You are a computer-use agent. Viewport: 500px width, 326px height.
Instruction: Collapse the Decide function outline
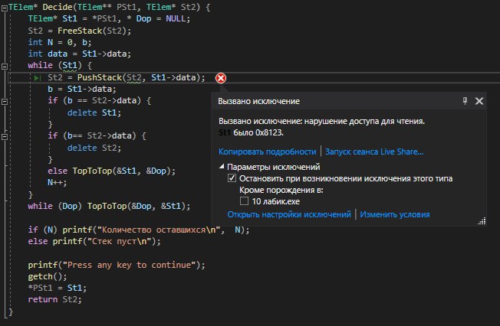coord(5,8)
